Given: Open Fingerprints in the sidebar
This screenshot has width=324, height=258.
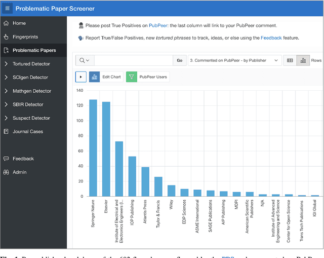Looking at the screenshot, I should [x=25, y=37].
